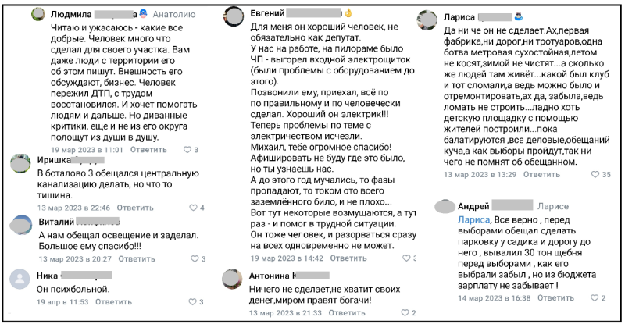Open Евгений's profile picture
The height and width of the screenshot is (324, 625).
[236, 15]
